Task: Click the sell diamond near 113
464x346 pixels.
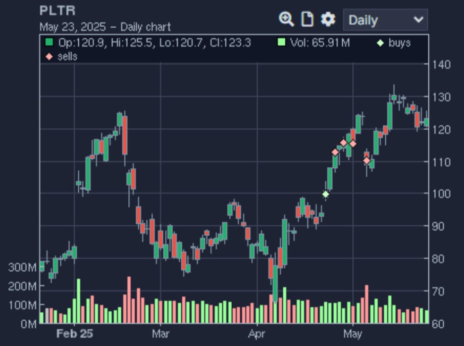Action: pos(335,152)
